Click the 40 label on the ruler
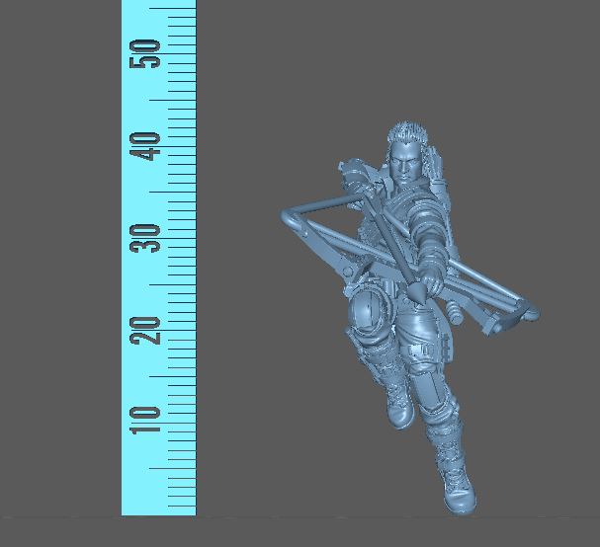Screen dimensions: 600x547 (149, 147)
